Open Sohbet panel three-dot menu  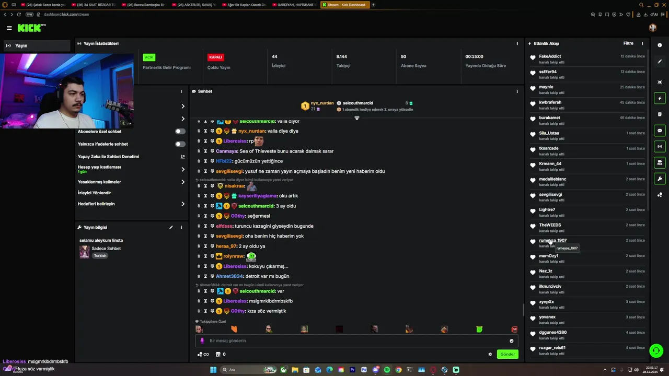[x=517, y=91]
